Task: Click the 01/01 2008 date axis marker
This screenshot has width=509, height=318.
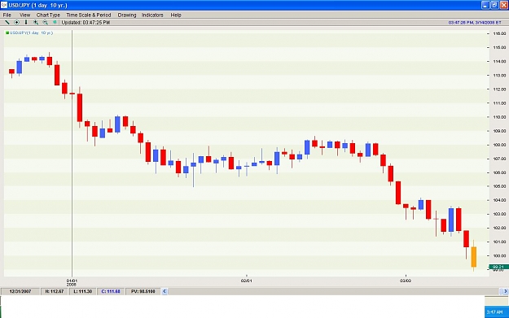Action: 72,282
